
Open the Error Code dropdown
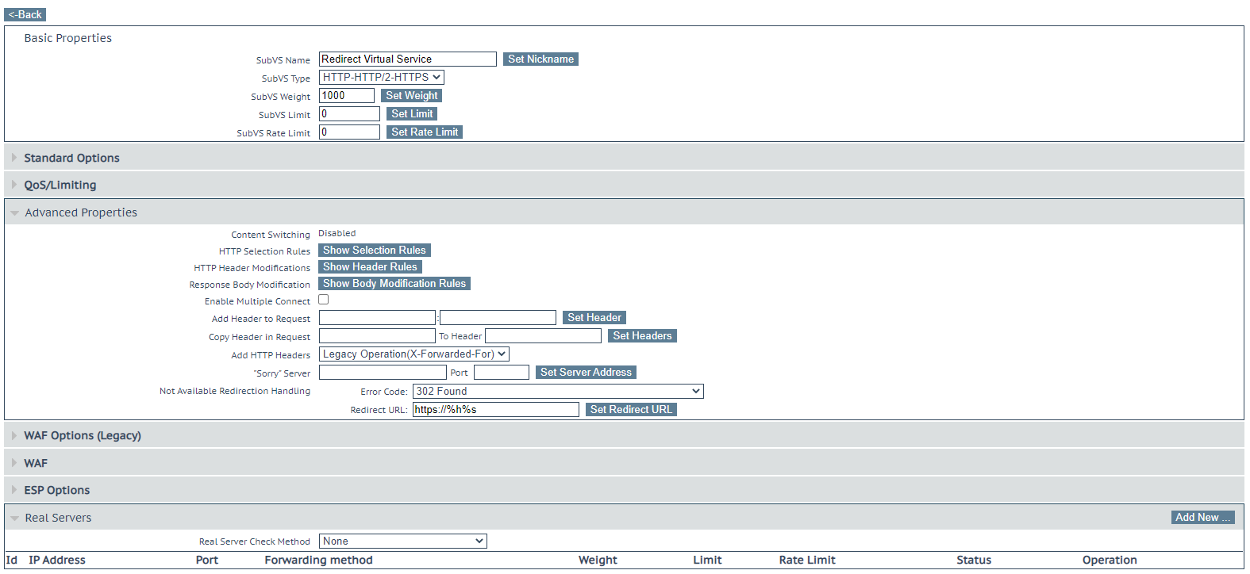(558, 392)
